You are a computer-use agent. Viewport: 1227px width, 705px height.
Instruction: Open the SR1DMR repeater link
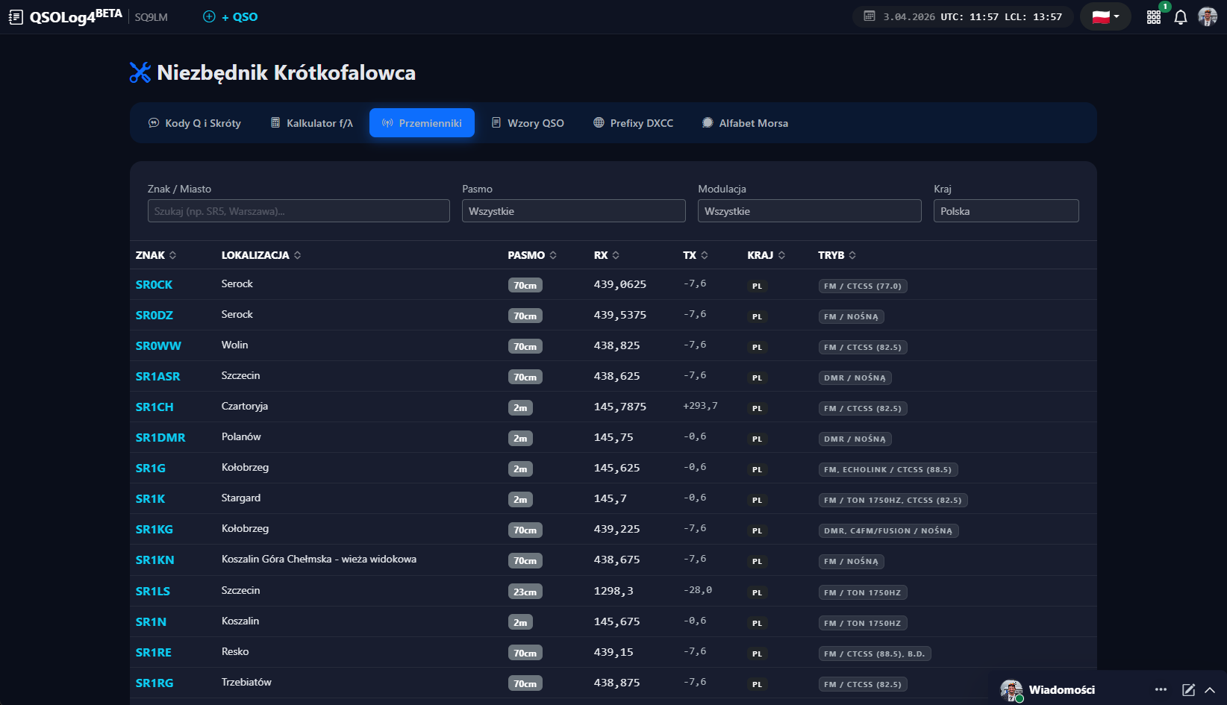160,438
